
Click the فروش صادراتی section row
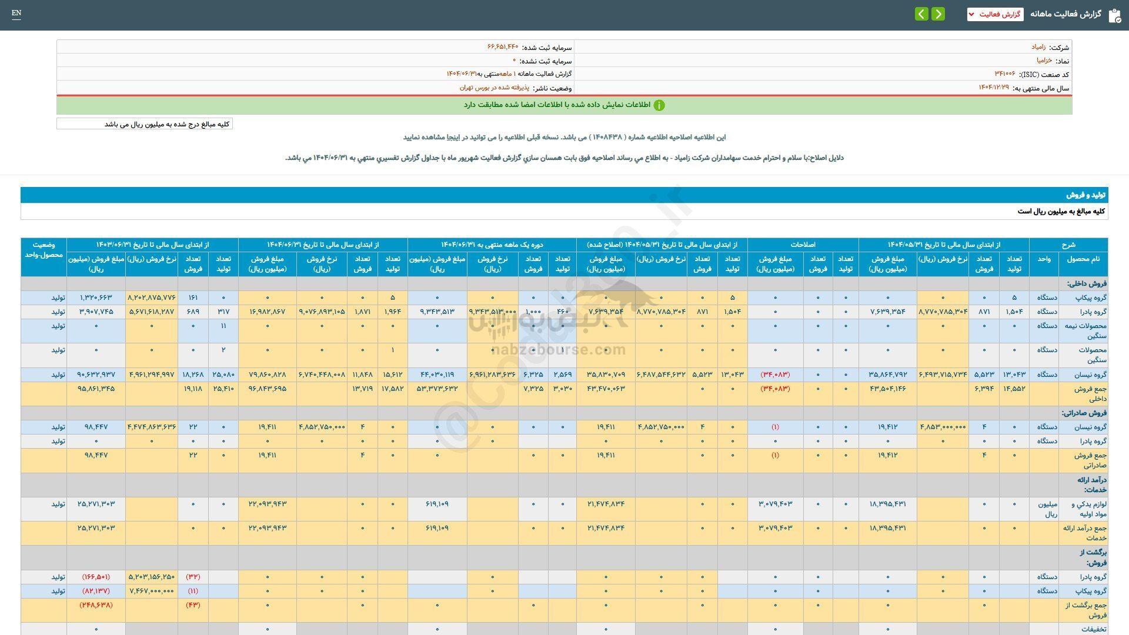pos(1084,413)
